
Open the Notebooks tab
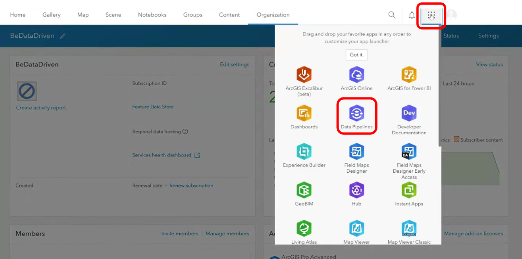click(152, 15)
